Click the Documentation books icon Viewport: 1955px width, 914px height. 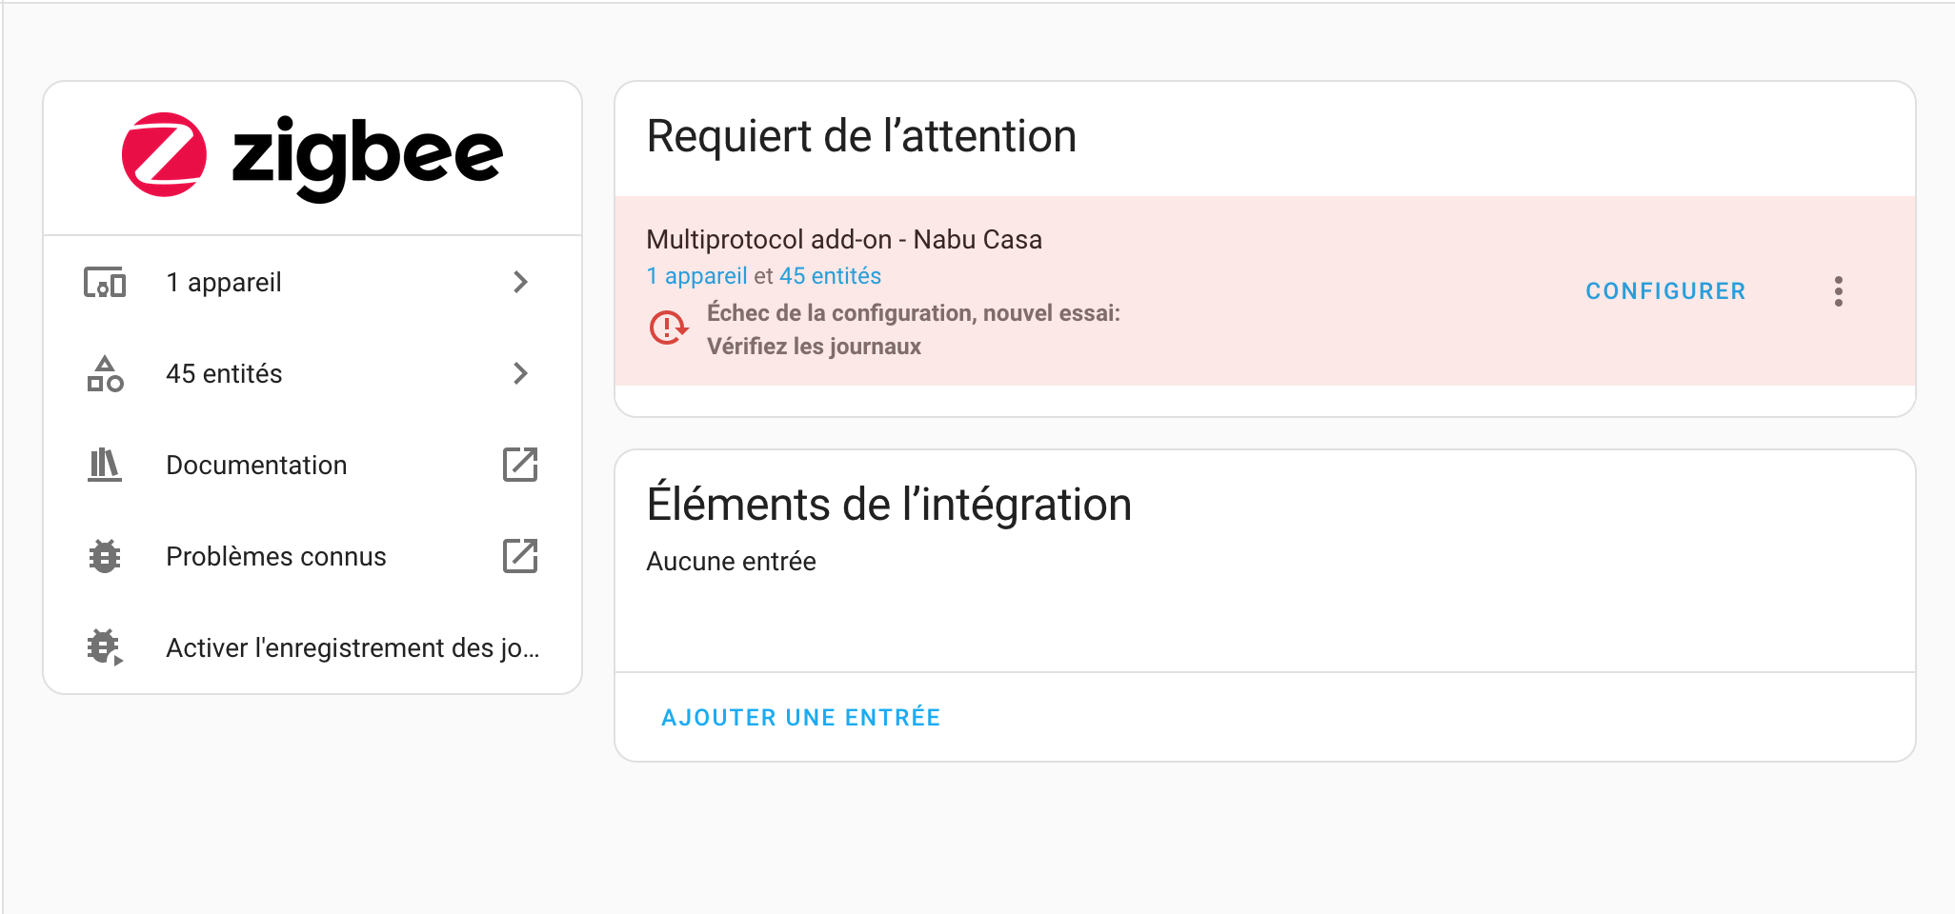coord(105,466)
